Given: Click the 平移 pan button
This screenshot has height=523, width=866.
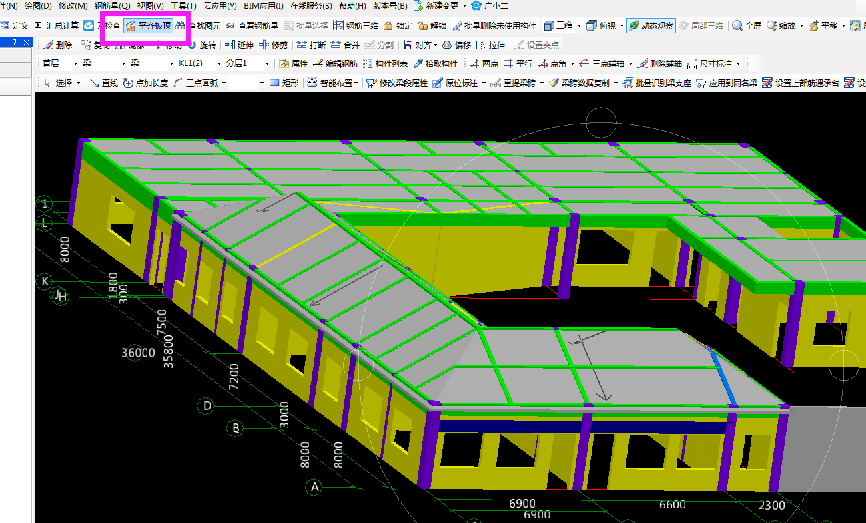Looking at the screenshot, I should tap(824, 26).
